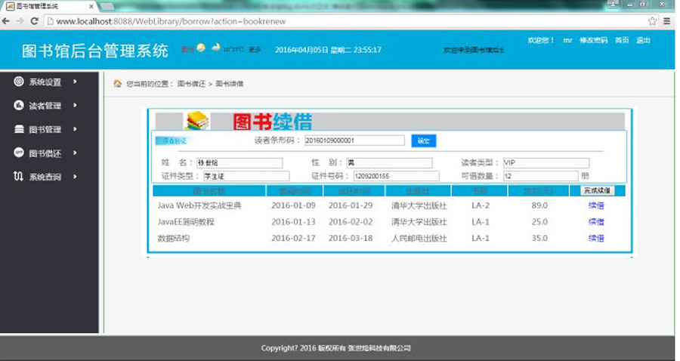680x361 pixels.
Task: Click 退出 to log out
Action: point(643,40)
